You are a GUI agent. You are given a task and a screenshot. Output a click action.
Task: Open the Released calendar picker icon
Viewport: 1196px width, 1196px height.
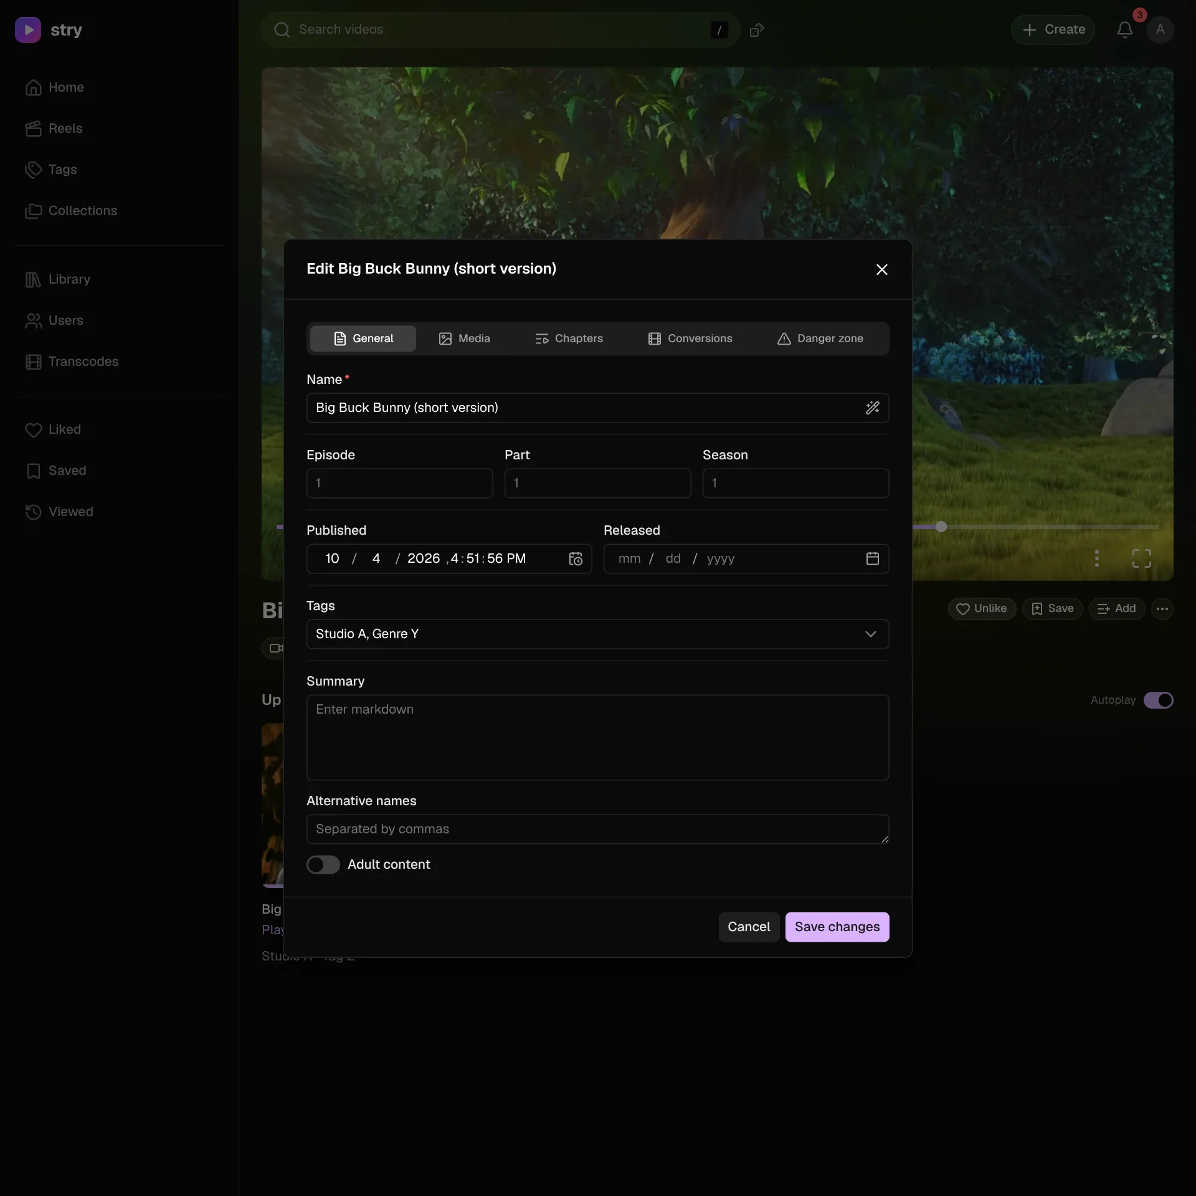872,559
